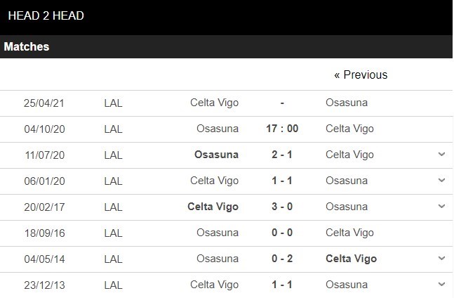
Task: Click the 17 : 00 kickoff time
Action: (x=282, y=129)
